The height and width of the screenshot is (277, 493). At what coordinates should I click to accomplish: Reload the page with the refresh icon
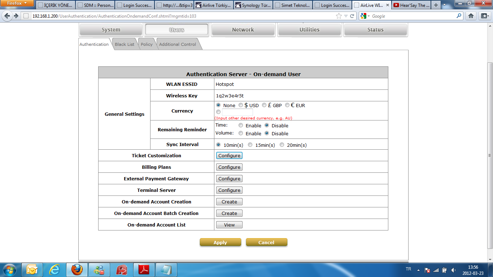tap(352, 16)
